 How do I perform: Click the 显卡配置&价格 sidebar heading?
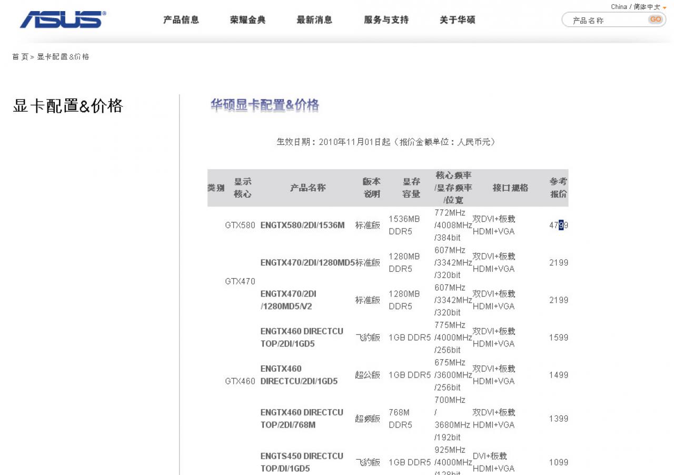pos(67,106)
